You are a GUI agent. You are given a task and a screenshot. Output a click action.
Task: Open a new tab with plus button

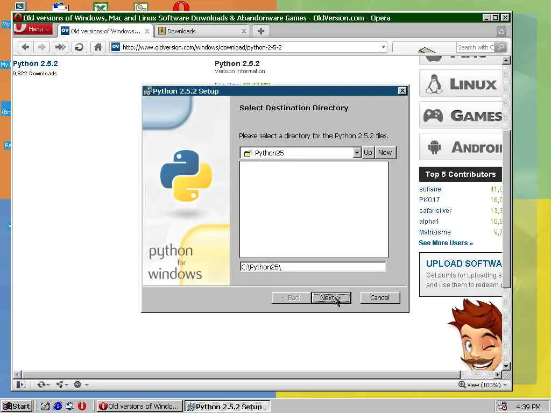click(x=261, y=31)
